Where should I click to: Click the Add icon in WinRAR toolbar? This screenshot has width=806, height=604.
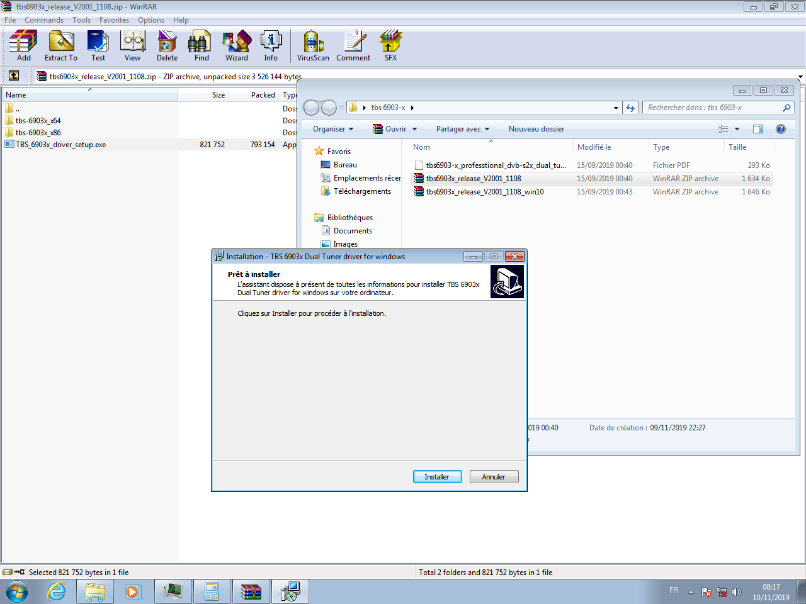tap(23, 46)
